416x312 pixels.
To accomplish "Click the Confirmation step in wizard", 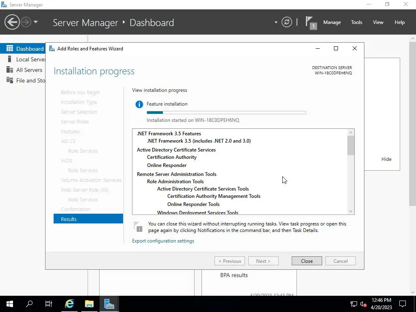I will [76, 209].
